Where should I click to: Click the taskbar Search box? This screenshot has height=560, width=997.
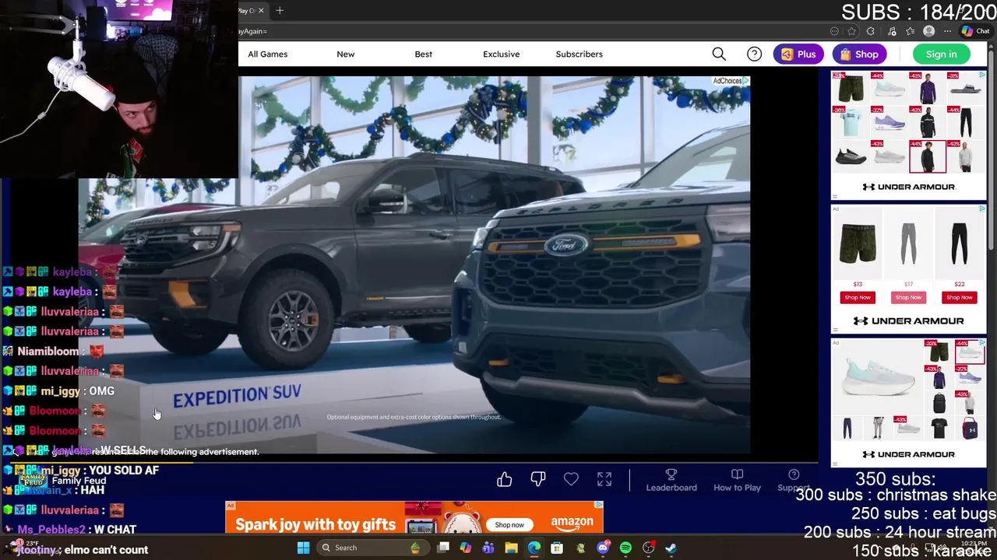tap(372, 548)
